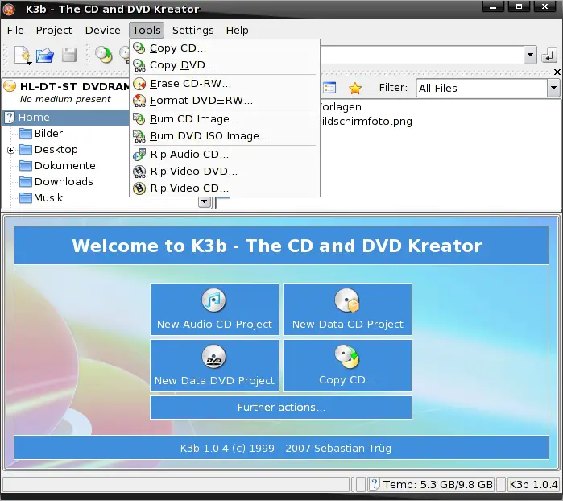Click the Burn DVD ISO Image icon

pos(139,136)
